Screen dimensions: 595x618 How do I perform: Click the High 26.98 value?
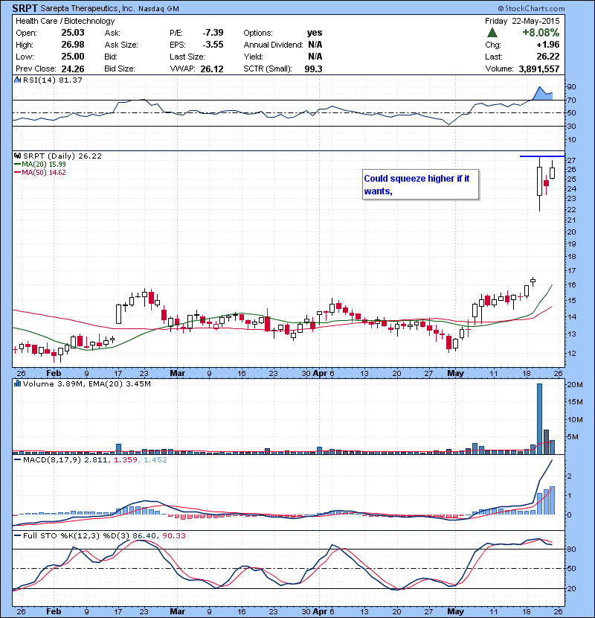73,45
